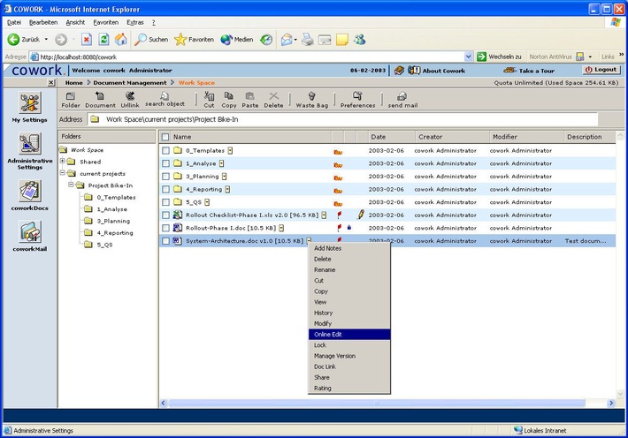Check the Rollout-Phase I.doc checkbox

click(165, 228)
